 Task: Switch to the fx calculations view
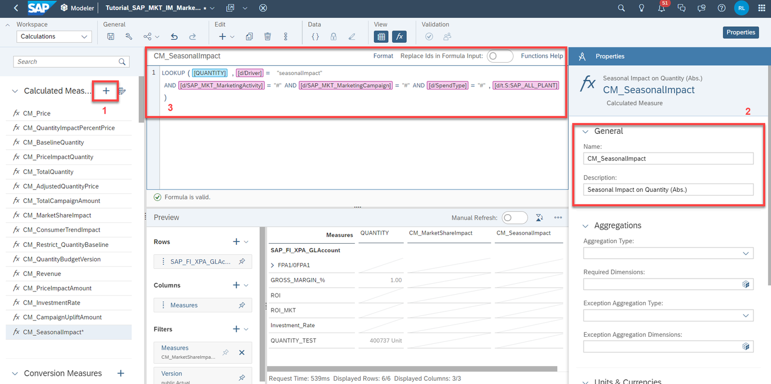point(399,36)
